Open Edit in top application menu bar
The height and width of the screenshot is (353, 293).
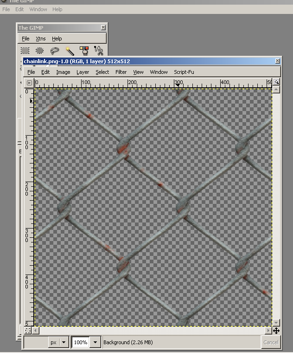[19, 9]
